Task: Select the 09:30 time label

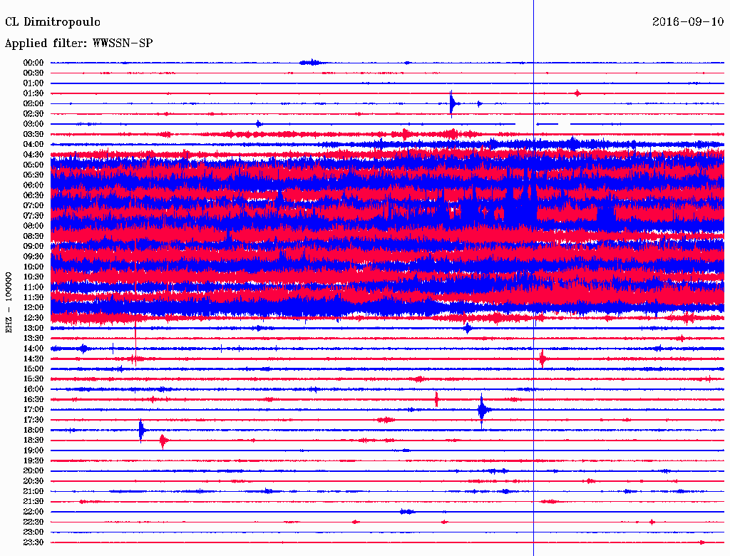Action: click(x=34, y=257)
